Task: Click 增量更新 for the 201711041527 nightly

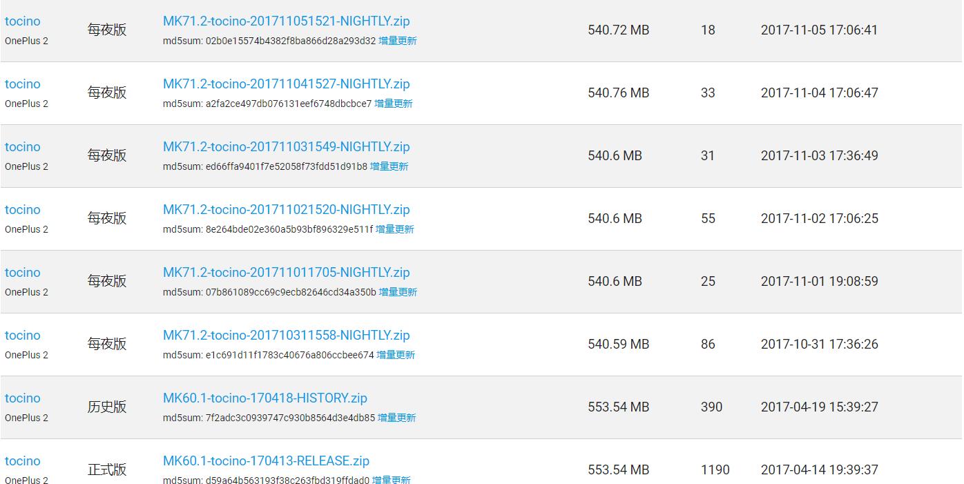Action: (x=393, y=104)
